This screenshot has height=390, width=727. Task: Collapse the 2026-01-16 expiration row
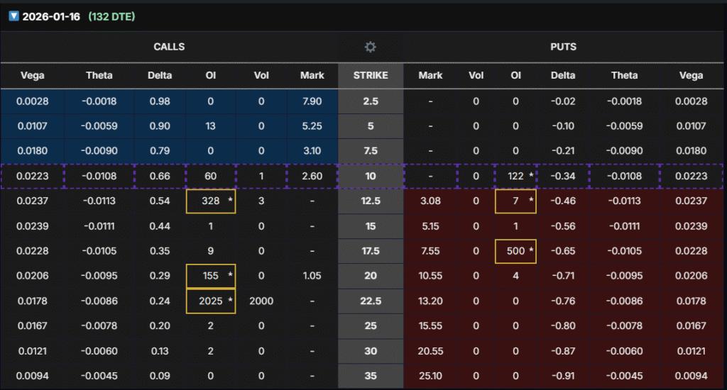point(13,16)
